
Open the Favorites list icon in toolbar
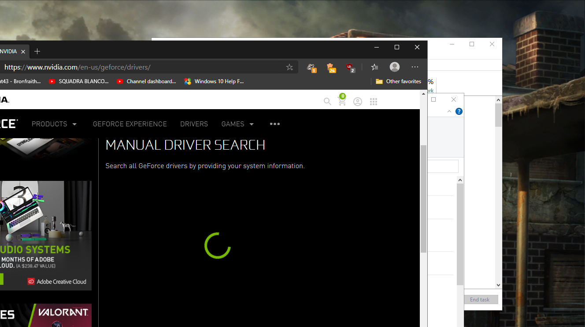click(374, 67)
